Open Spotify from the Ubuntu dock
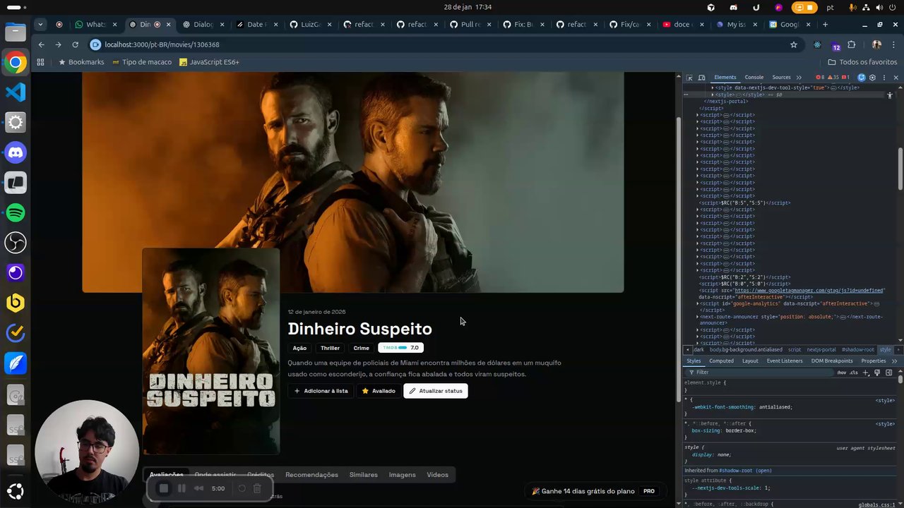Image resolution: width=904 pixels, height=508 pixels. click(x=16, y=212)
